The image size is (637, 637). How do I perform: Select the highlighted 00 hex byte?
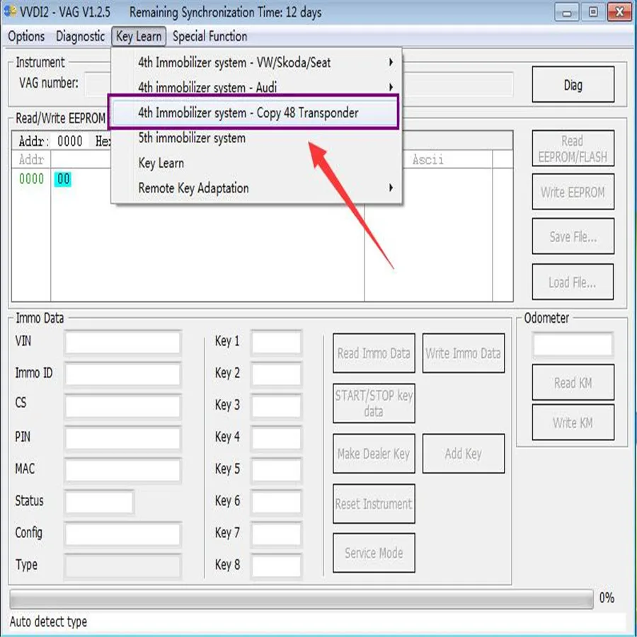63,179
